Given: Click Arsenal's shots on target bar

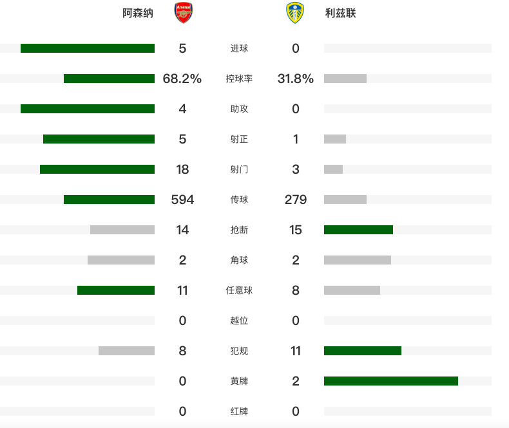Looking at the screenshot, I should click(x=99, y=139).
